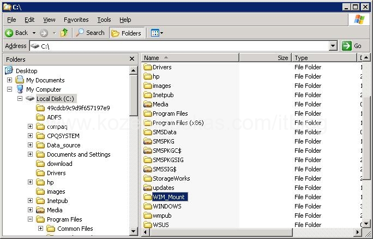Screen dimensions: 373x239
Task: Select the WSUS folder name
Action: [x=161, y=225]
